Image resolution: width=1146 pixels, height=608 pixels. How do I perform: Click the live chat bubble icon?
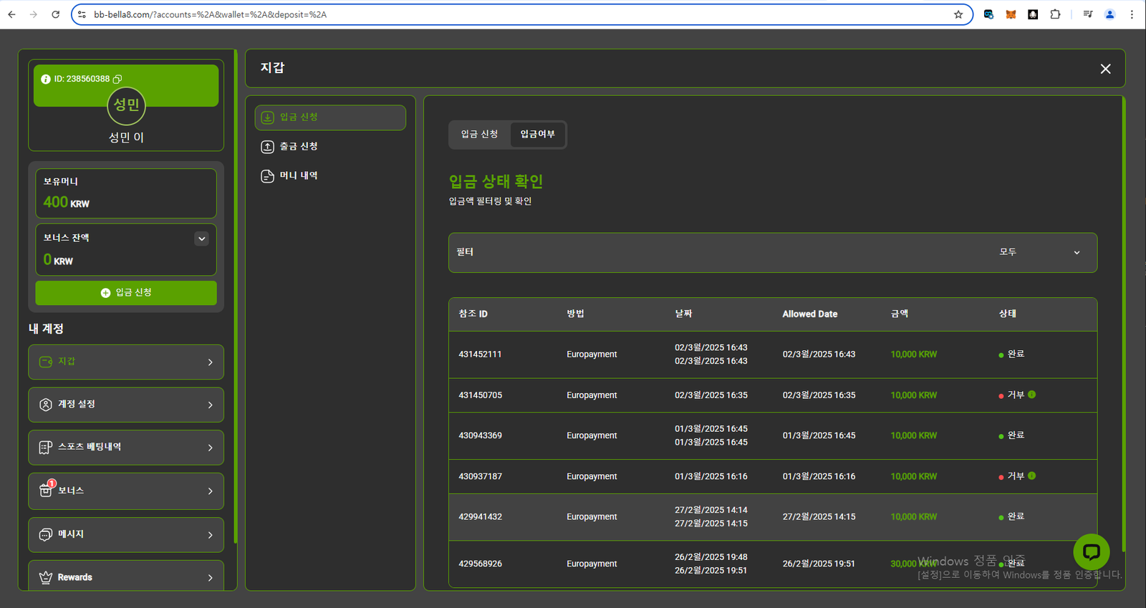tap(1091, 551)
